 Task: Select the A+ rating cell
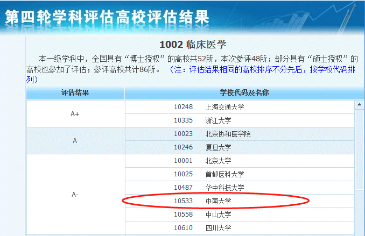tap(76, 113)
